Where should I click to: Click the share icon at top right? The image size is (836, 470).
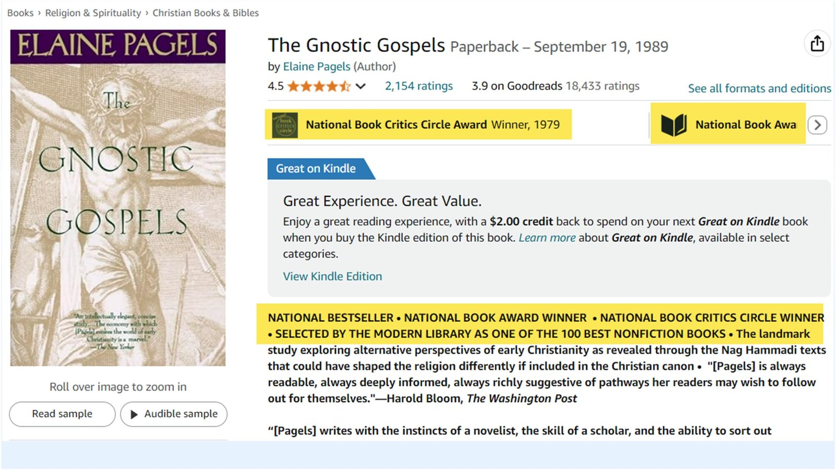[817, 44]
